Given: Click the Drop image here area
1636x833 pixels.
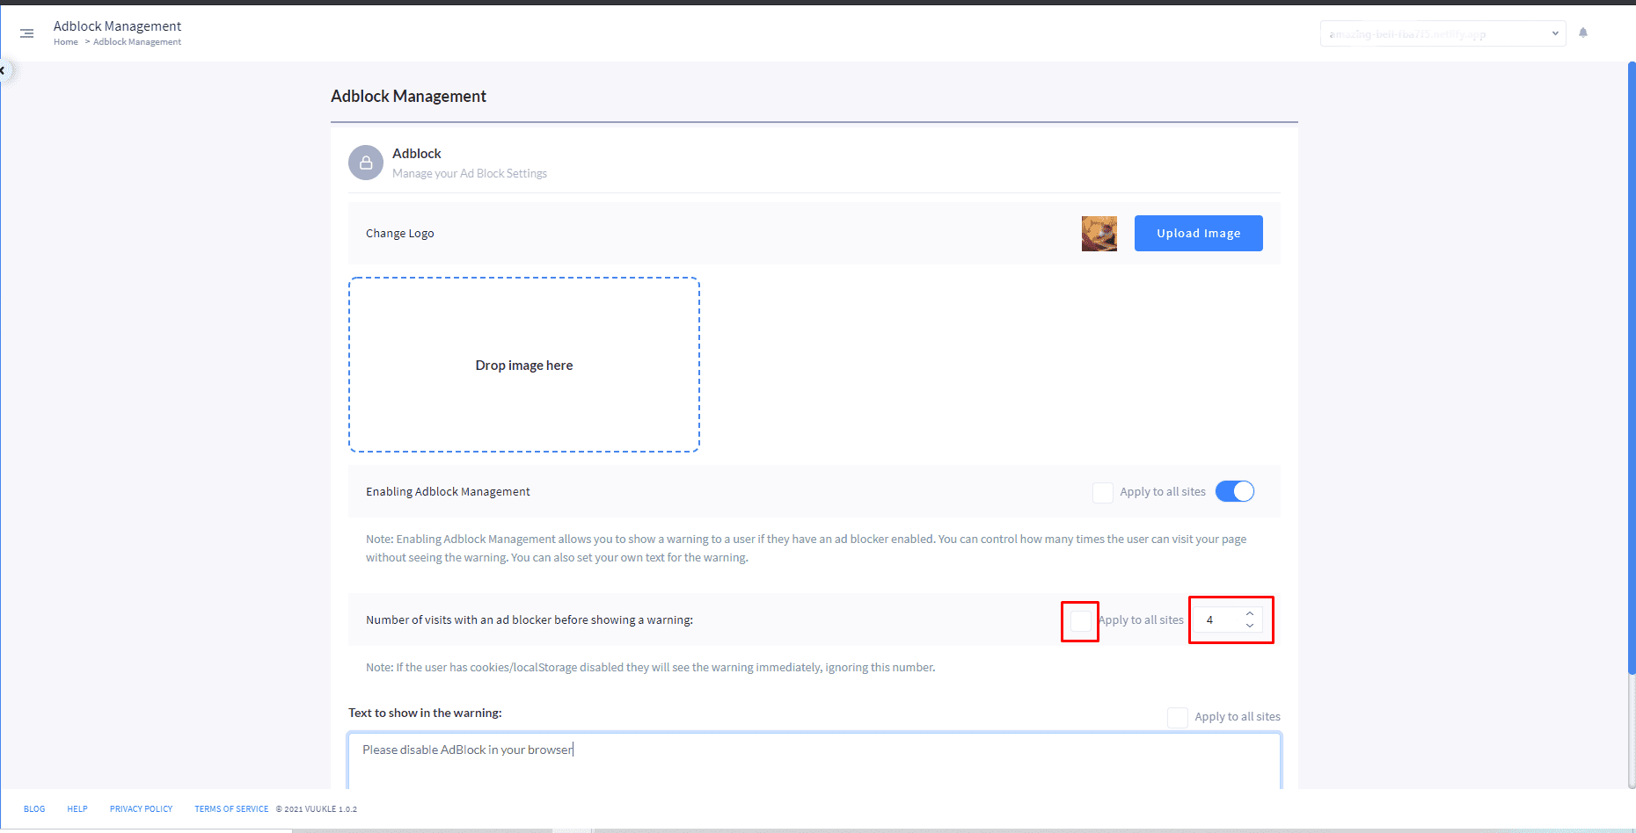Looking at the screenshot, I should (x=524, y=365).
